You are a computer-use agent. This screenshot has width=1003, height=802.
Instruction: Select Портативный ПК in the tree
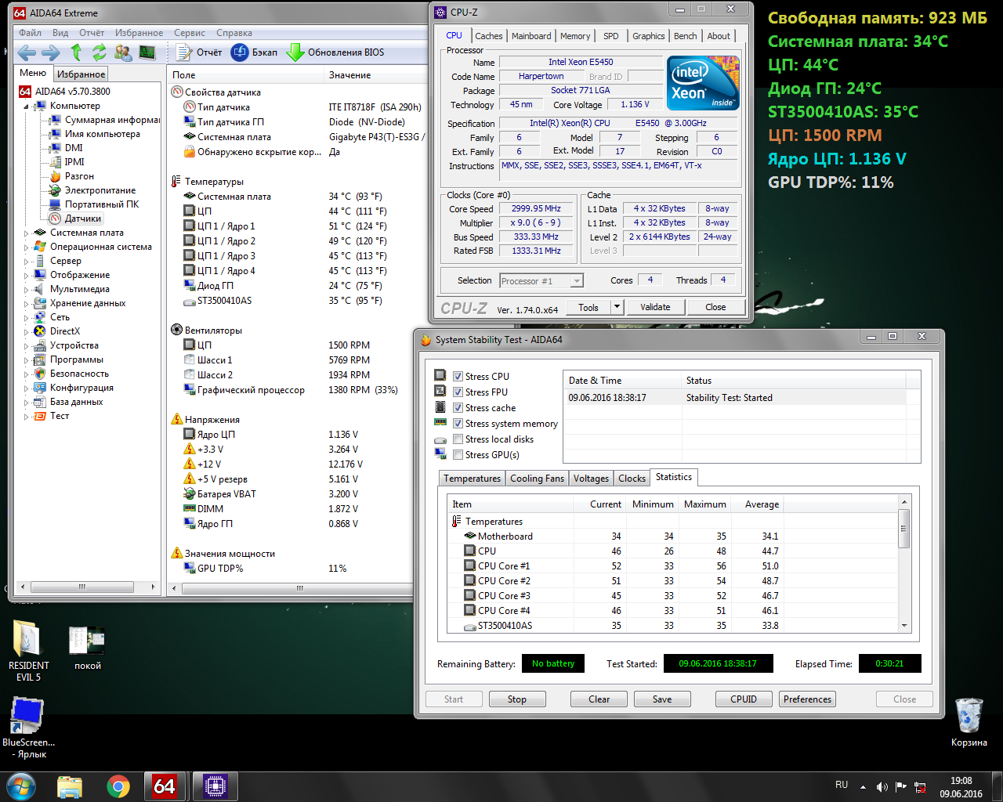point(94,204)
